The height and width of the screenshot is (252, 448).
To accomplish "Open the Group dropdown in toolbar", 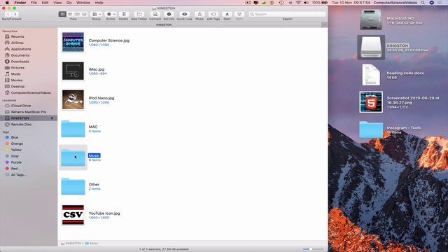I will click(x=97, y=14).
